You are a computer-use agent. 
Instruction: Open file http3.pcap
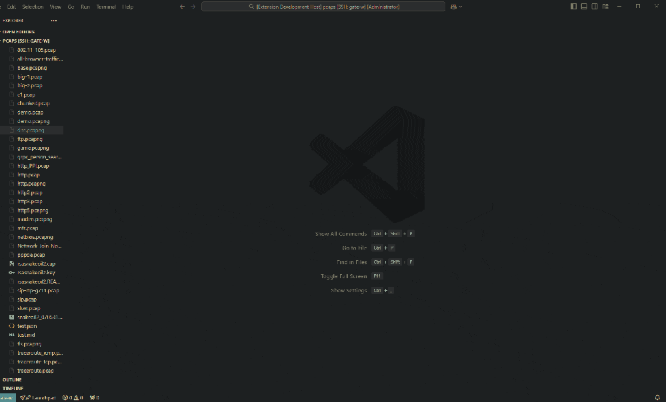pos(30,202)
